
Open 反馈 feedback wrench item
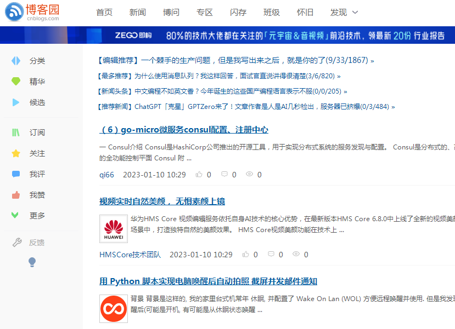click(x=30, y=243)
